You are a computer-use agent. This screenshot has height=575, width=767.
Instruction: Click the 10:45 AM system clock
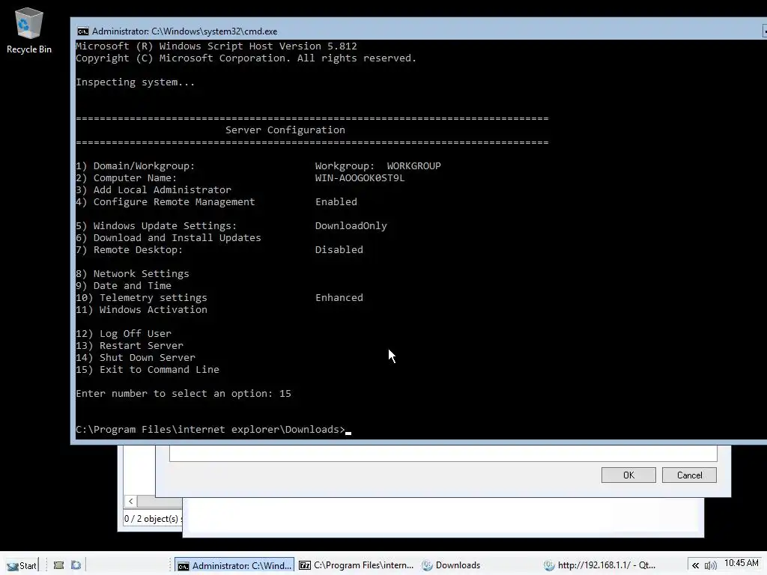741,563
